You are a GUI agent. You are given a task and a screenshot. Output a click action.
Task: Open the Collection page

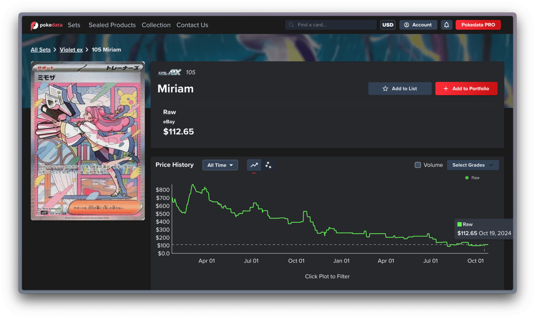pyautogui.click(x=156, y=25)
